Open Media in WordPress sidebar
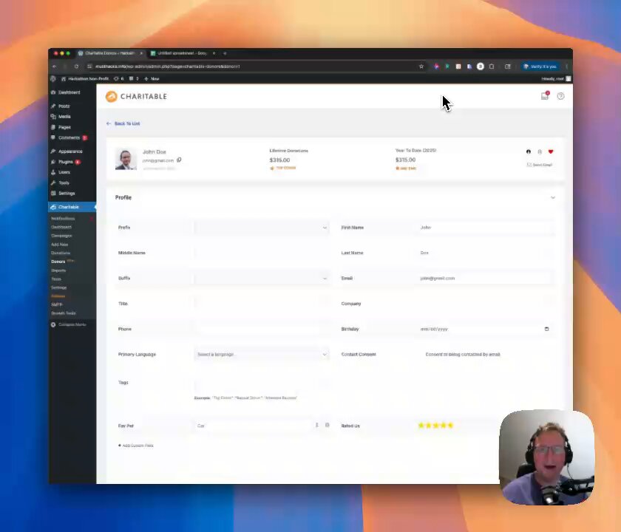Viewport: 621px width, 532px height. pyautogui.click(x=64, y=117)
